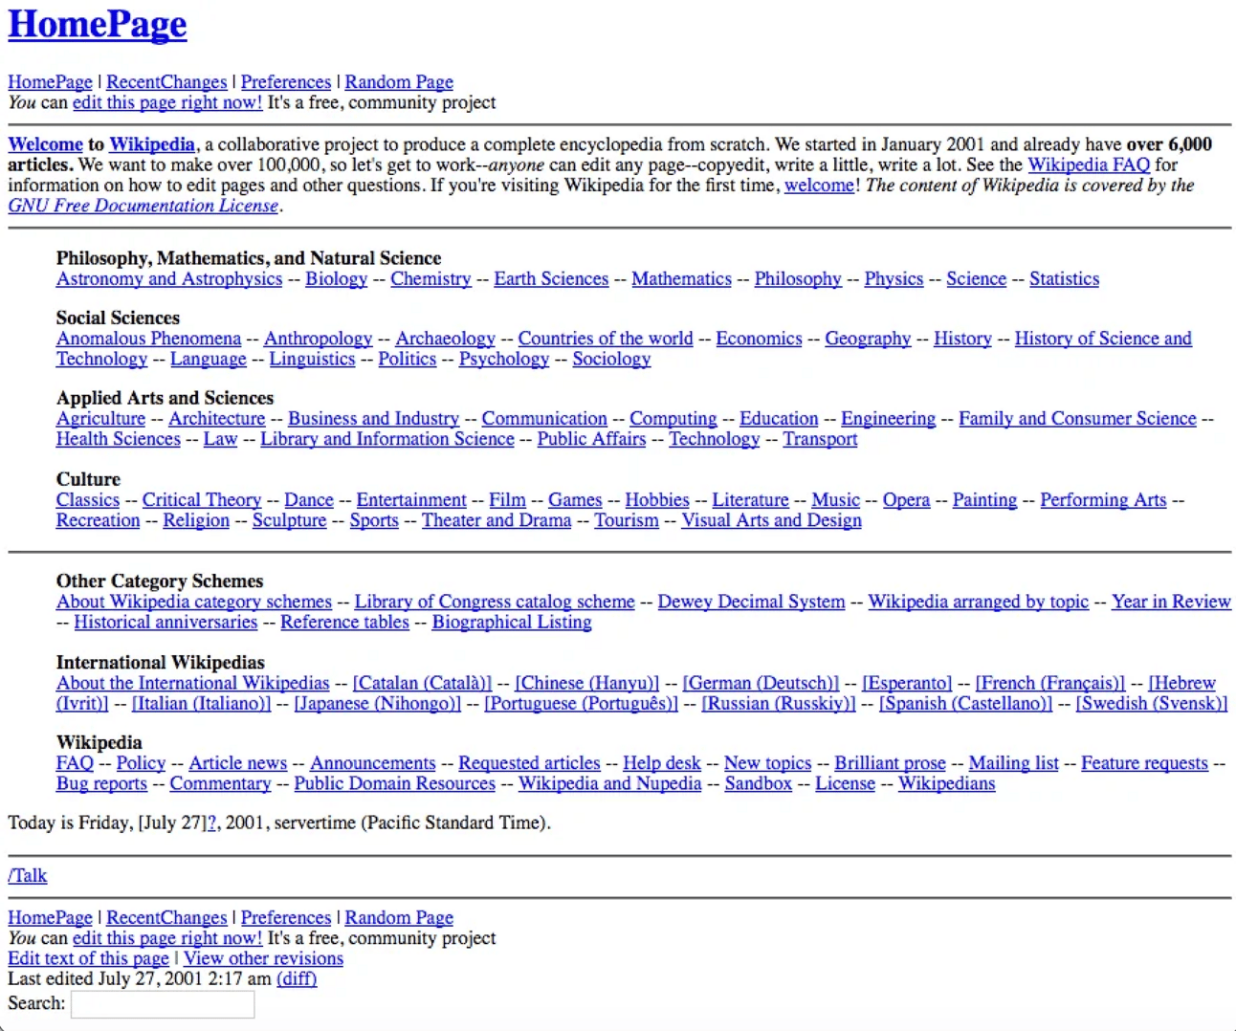Go to Random Page in the top navigation

399,82
